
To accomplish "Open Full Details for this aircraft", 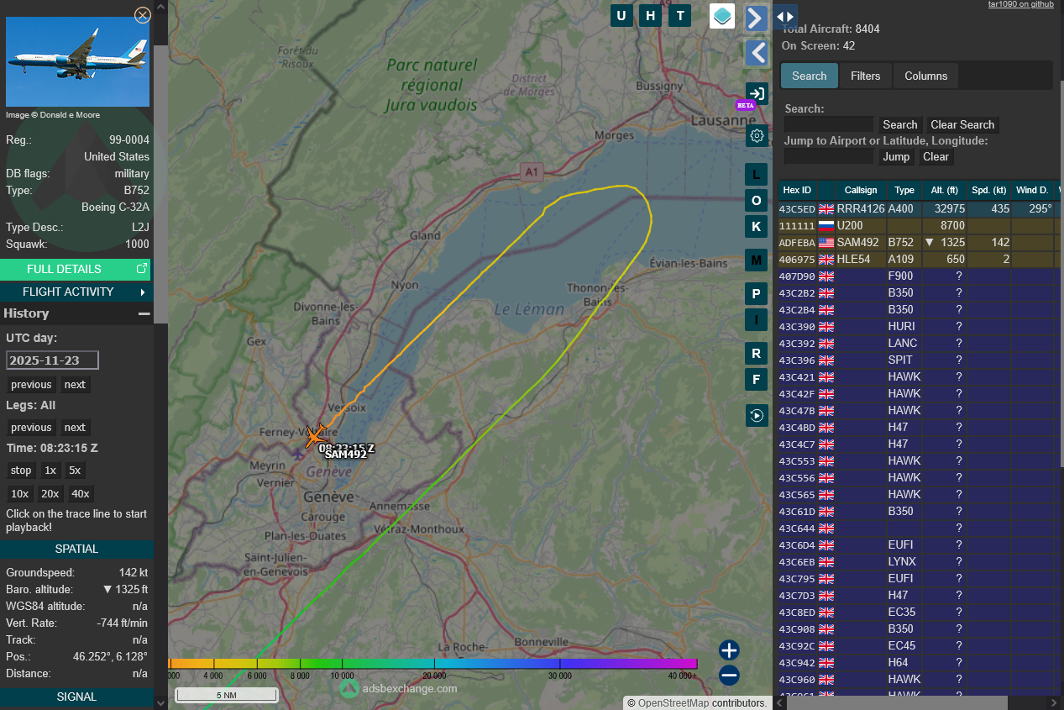I will tap(76, 269).
